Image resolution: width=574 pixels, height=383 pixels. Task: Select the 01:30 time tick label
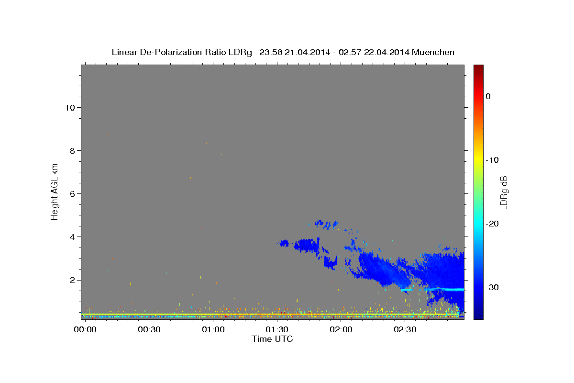pos(277,330)
